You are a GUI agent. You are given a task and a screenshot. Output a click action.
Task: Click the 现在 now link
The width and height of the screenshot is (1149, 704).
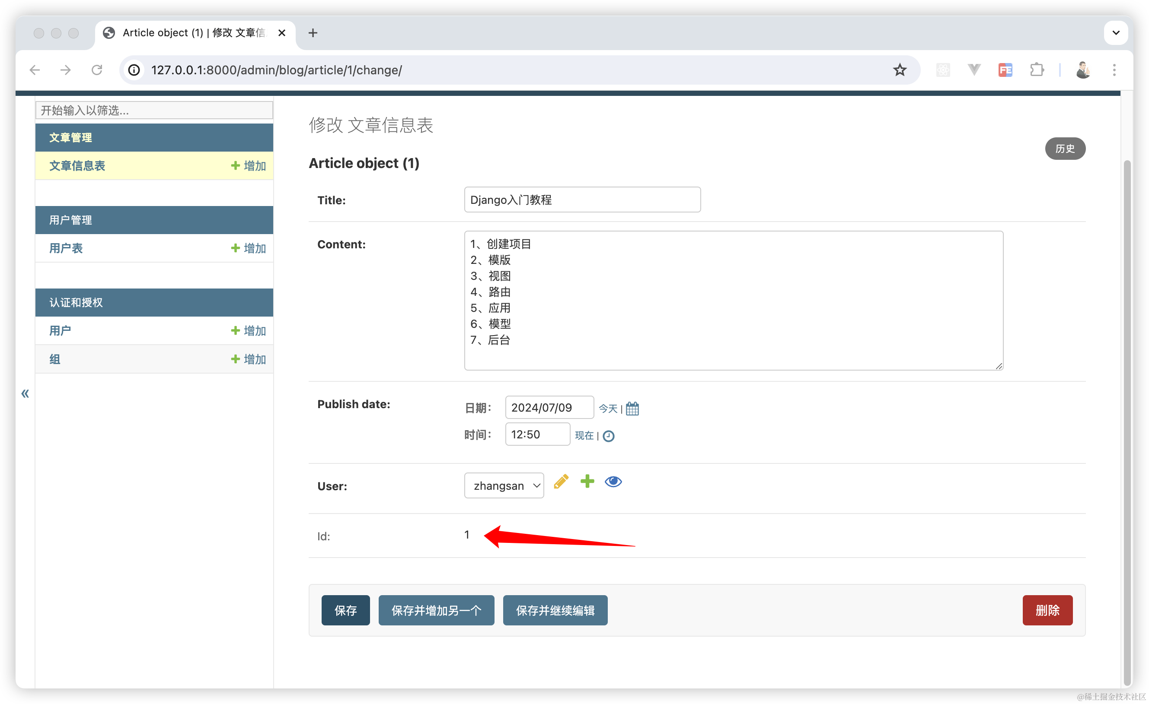pyautogui.click(x=584, y=435)
